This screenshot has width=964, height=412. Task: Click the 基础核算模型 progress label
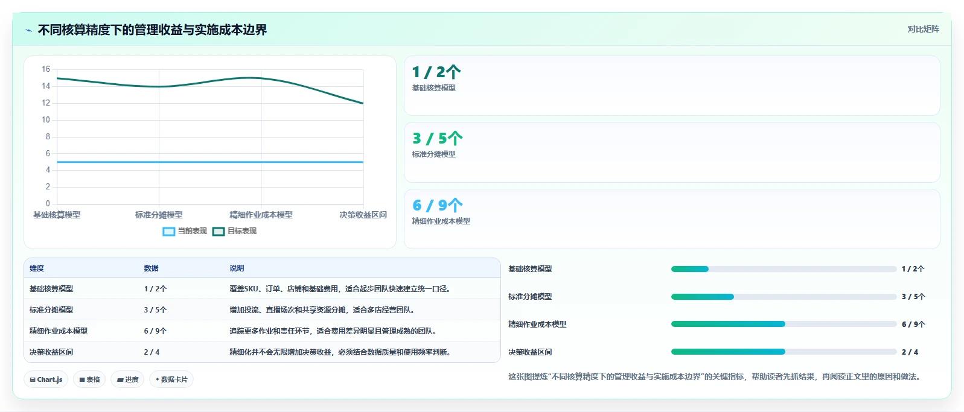(x=530, y=269)
